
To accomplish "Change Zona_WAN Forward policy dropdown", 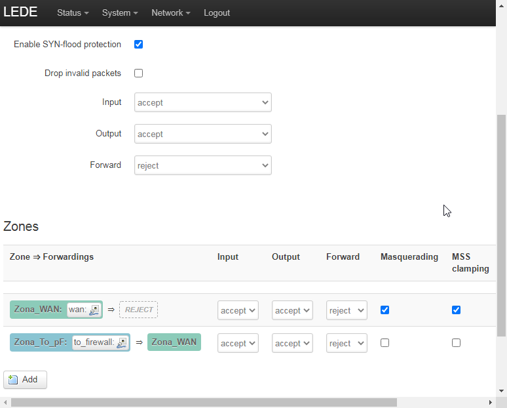I will pyautogui.click(x=347, y=310).
